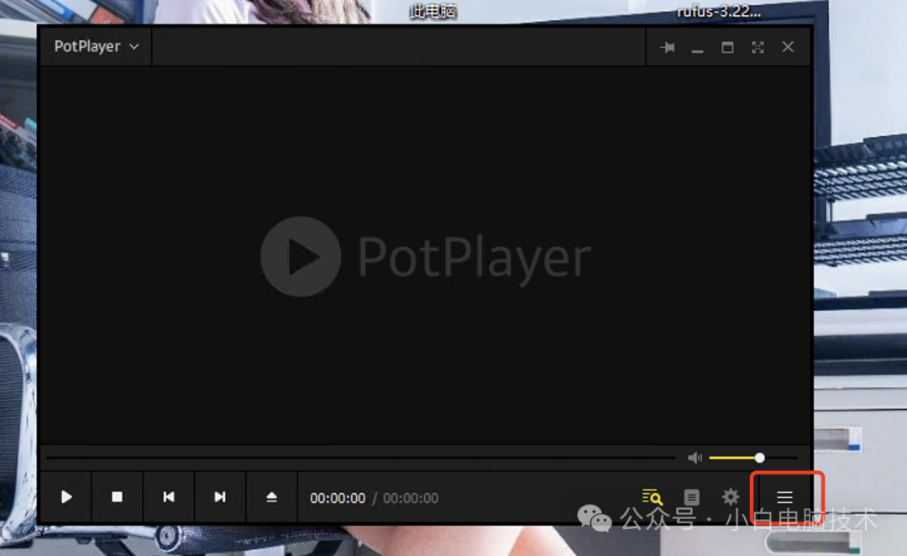Click the total duration 00:00:00 display
Image resolution: width=907 pixels, height=556 pixels.
coord(411,498)
